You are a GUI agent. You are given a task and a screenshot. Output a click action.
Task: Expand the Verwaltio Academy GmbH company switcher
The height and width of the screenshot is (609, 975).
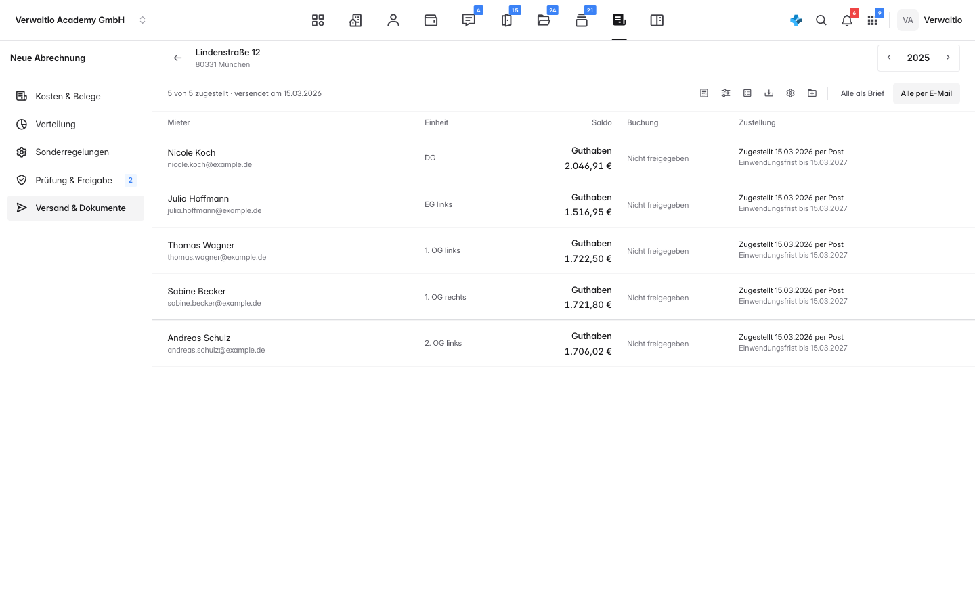[x=81, y=20]
